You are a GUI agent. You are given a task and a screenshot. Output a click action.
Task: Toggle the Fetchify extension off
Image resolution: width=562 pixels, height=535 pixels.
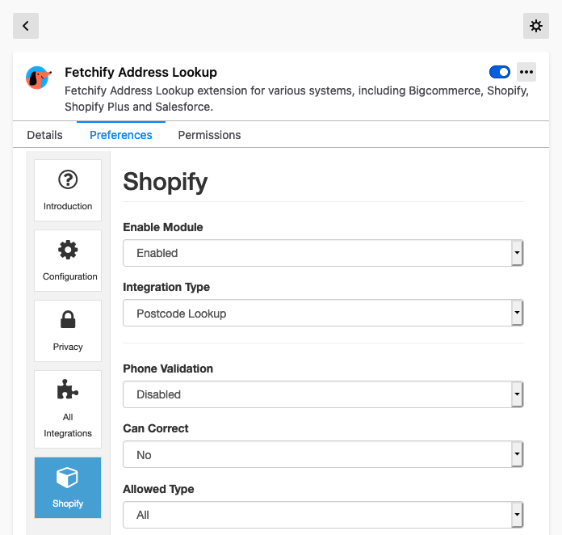500,72
